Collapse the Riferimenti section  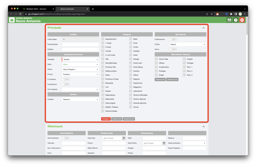click(204, 127)
